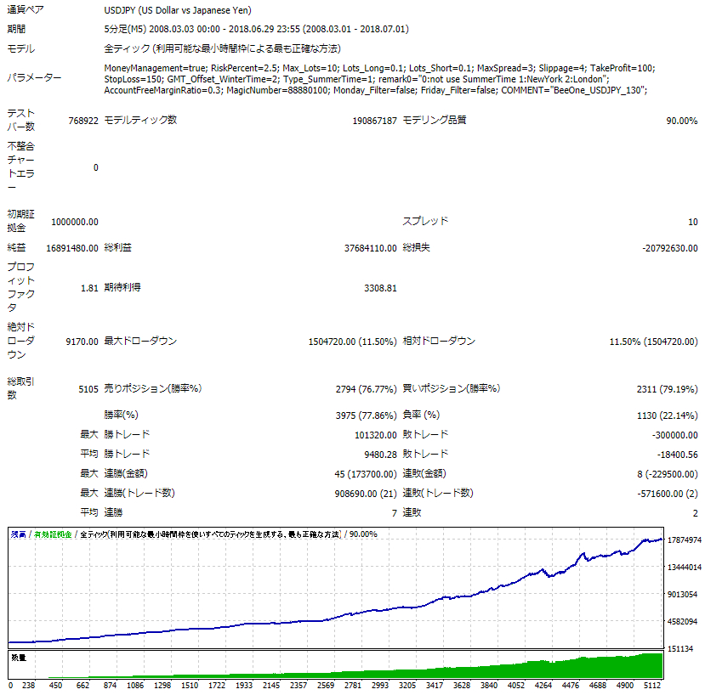This screenshot has width=705, height=695.
Task: Click the initial deposit value 1000000.00
Action: (75, 222)
